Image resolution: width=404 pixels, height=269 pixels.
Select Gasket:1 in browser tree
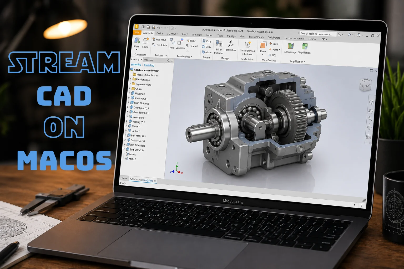(x=134, y=131)
